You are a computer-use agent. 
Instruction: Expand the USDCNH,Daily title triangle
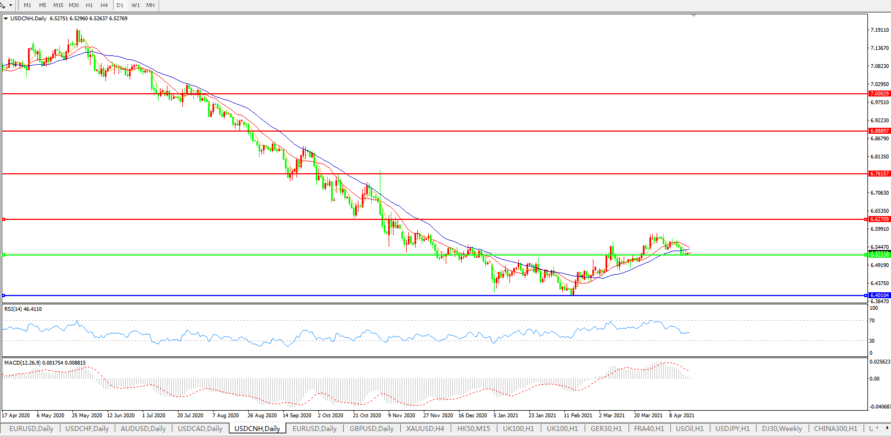(5, 19)
